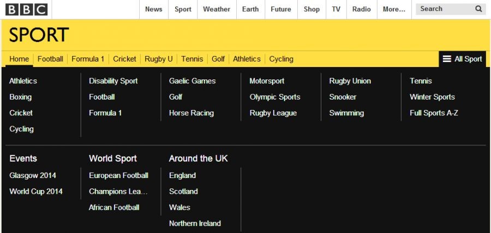
Task: Click the SPORT heading banner
Action: (x=39, y=35)
